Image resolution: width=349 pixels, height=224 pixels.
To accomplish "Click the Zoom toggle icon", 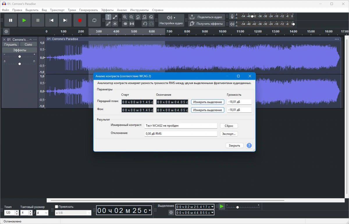I will (x=151, y=17).
